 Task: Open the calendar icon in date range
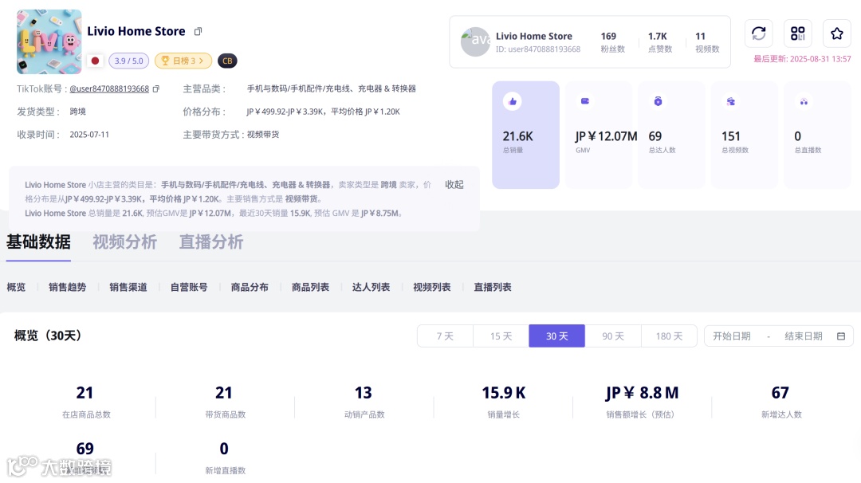click(841, 336)
